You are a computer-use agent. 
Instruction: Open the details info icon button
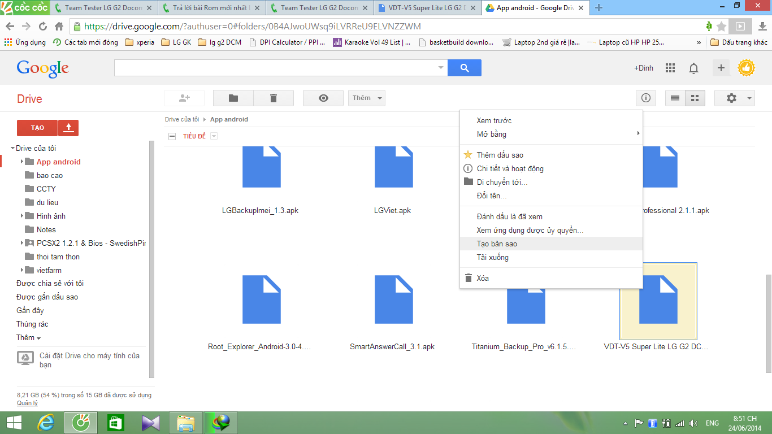click(645, 98)
